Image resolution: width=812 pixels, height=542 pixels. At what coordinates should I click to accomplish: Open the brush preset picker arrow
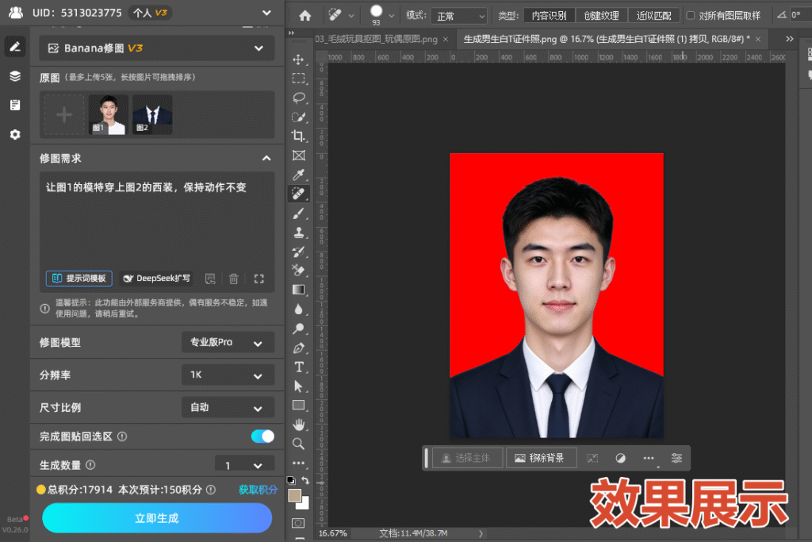[392, 16]
